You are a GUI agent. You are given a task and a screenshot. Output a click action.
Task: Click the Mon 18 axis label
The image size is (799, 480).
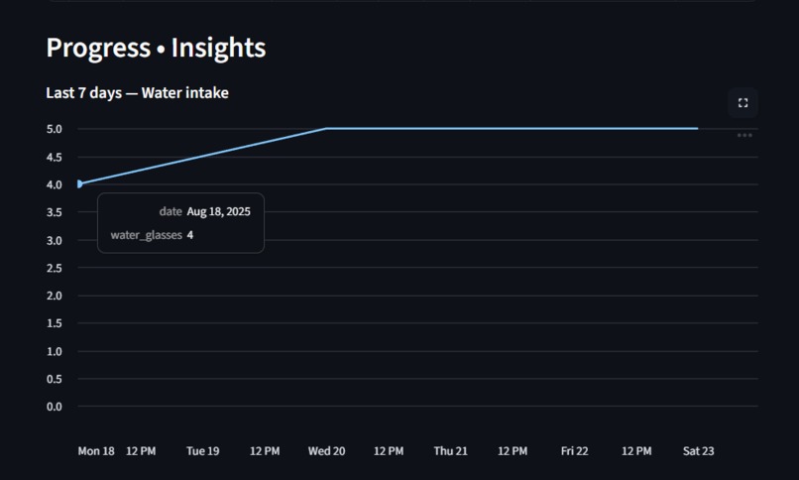(96, 451)
